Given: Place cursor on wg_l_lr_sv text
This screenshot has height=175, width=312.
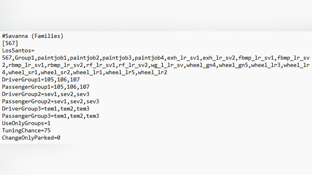Looking at the screenshot, I should click(x=167, y=65).
